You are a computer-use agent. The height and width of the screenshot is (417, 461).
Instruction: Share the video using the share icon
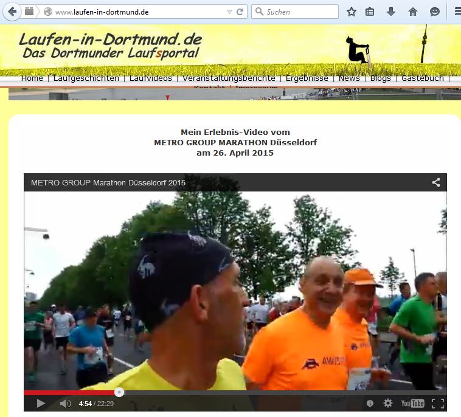pos(436,182)
